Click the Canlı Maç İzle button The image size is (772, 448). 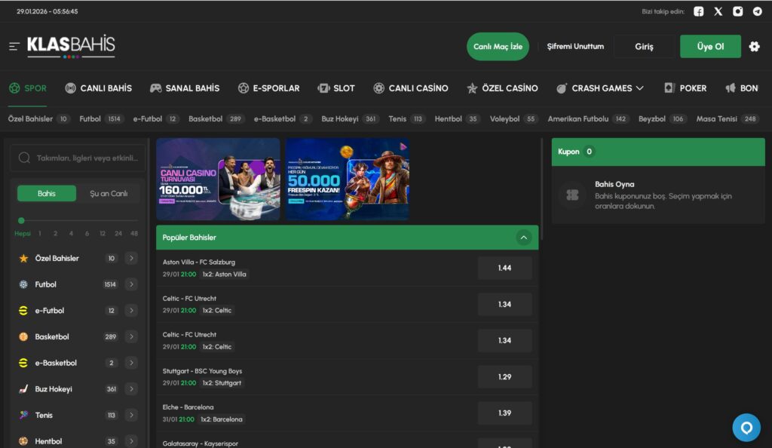tap(498, 46)
